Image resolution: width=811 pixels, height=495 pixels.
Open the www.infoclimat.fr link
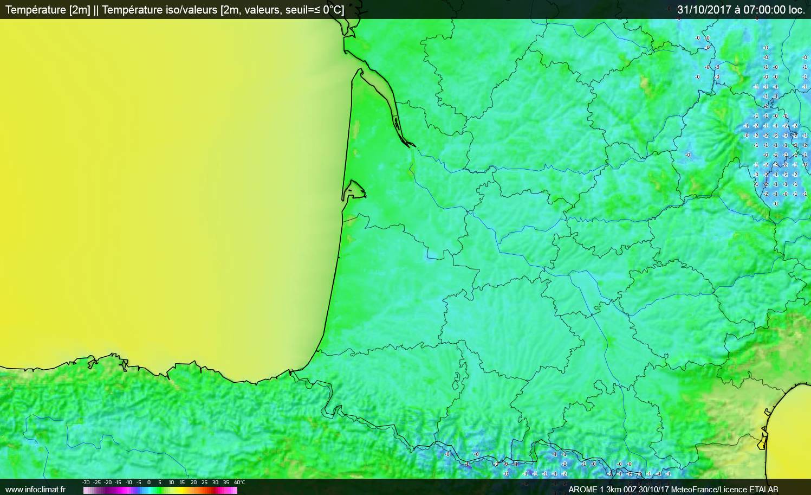tap(35, 490)
